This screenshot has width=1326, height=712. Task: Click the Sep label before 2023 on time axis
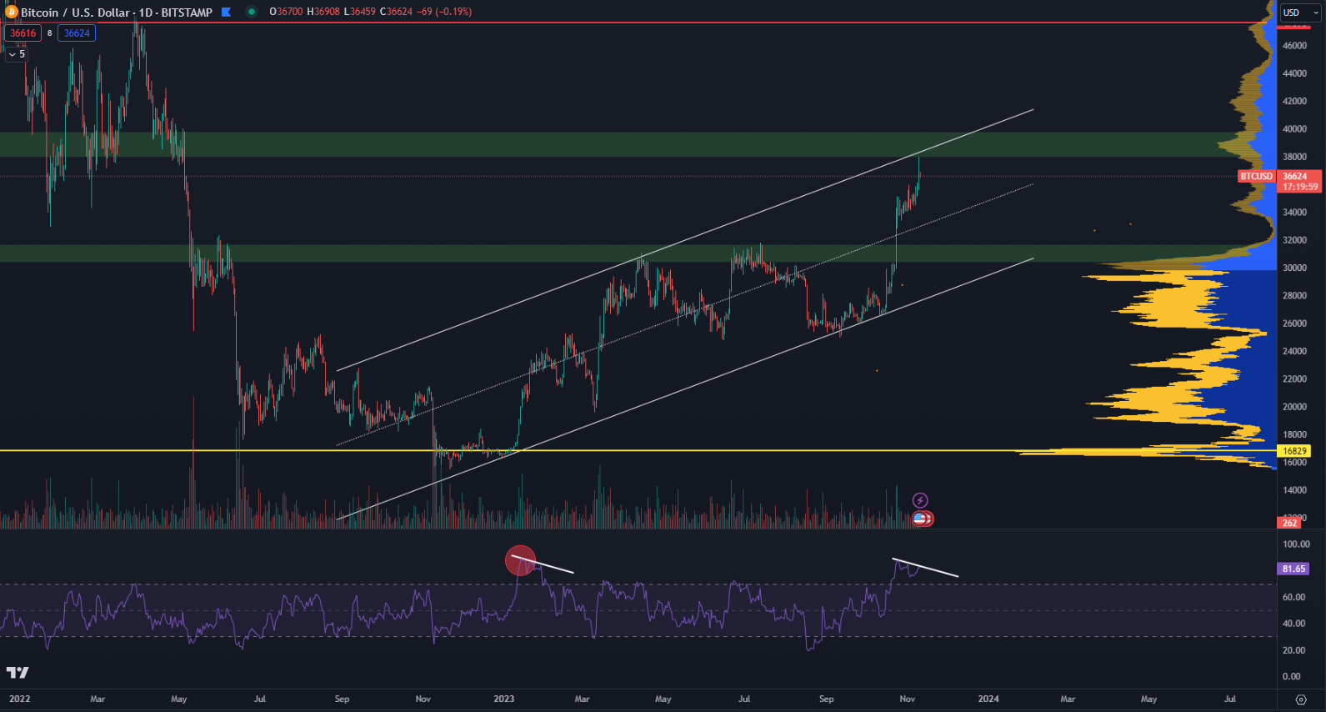pos(342,699)
